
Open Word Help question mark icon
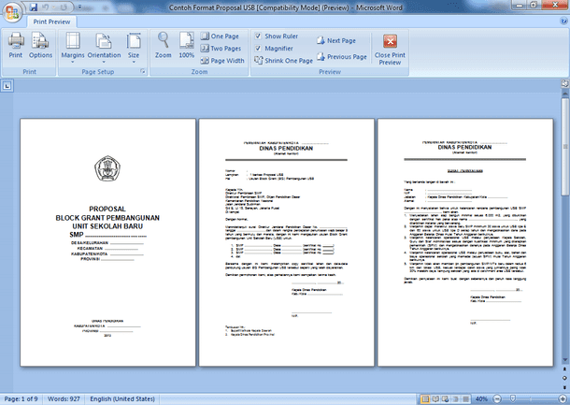coord(563,22)
